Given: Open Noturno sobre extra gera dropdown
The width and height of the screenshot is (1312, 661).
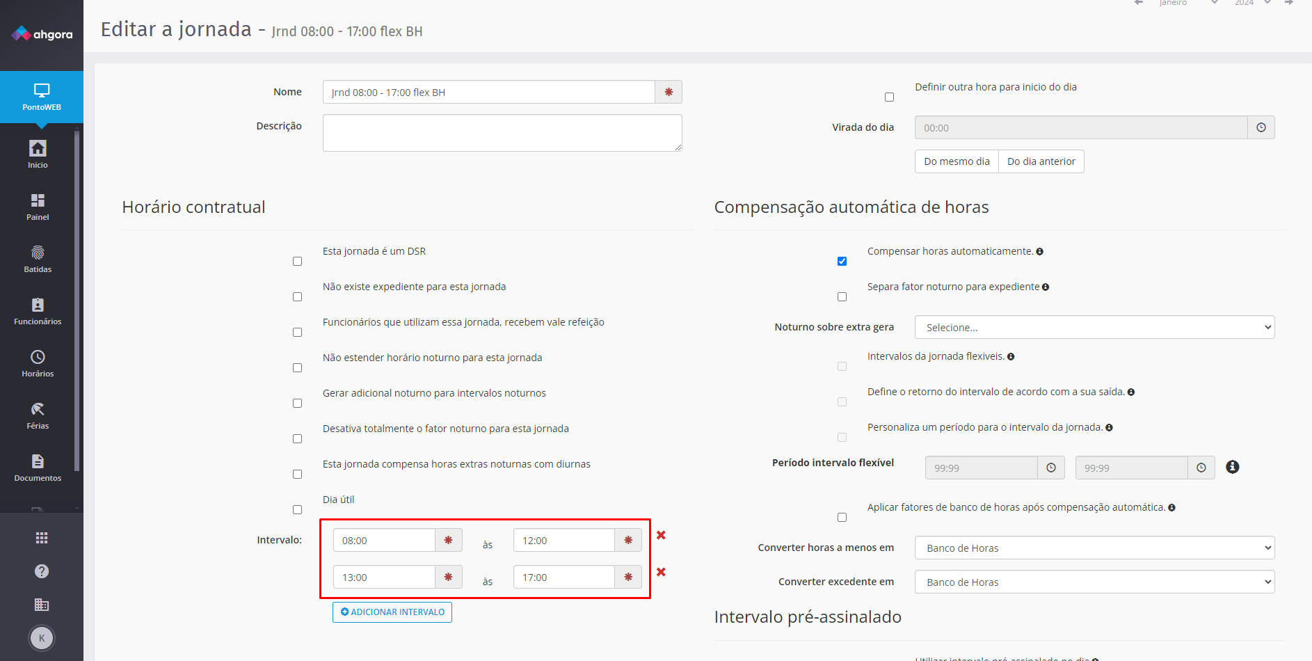Looking at the screenshot, I should pyautogui.click(x=1094, y=327).
